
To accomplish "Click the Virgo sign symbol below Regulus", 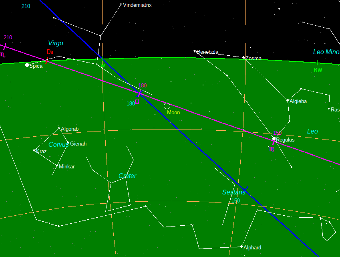I will [272, 149].
